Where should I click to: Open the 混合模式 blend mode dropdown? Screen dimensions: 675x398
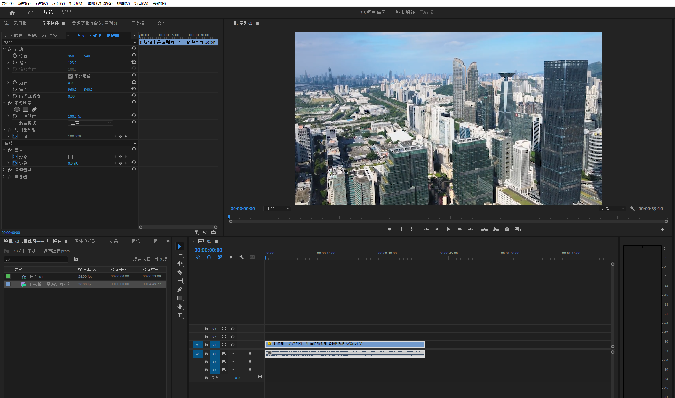coord(91,123)
